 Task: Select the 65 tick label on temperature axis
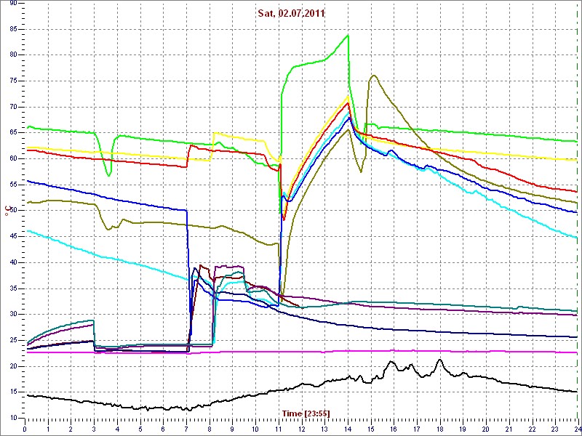13,133
